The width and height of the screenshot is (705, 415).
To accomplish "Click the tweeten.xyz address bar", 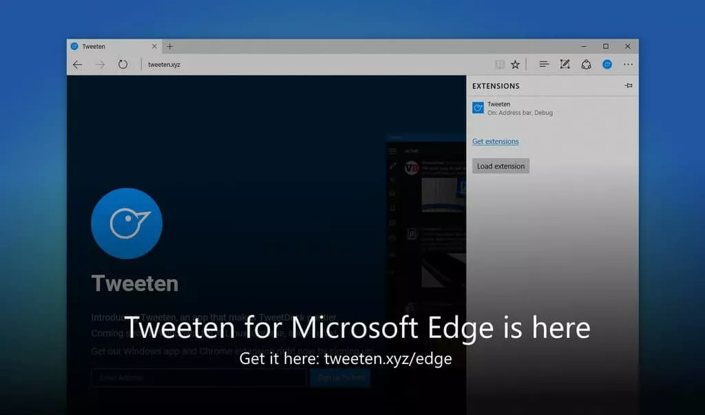I will 315,65.
